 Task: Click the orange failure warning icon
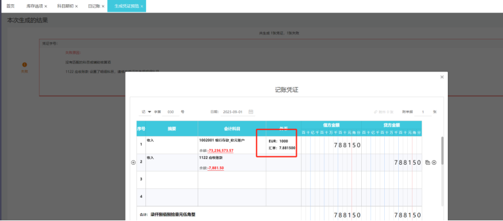[25, 65]
